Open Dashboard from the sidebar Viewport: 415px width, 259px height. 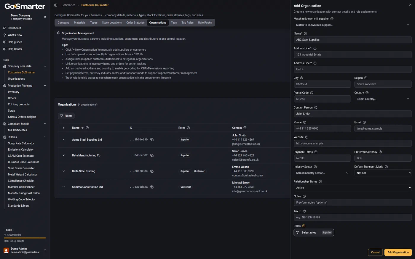click(x=14, y=28)
